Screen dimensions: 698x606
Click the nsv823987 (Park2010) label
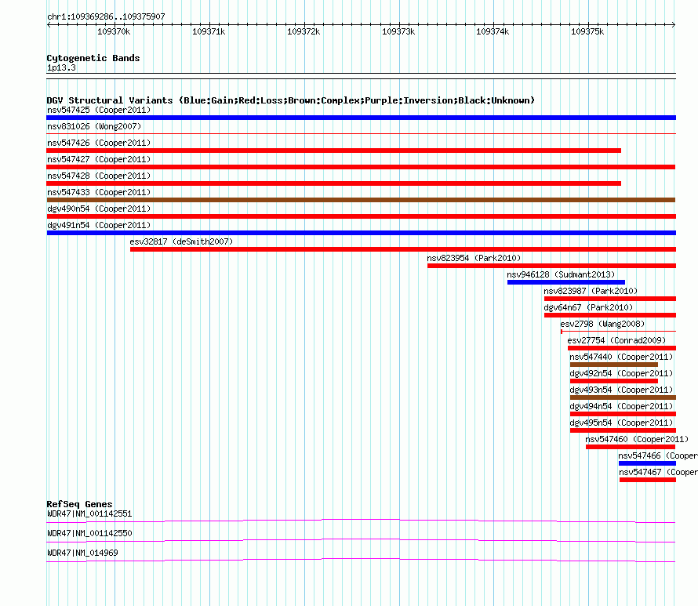591,291
